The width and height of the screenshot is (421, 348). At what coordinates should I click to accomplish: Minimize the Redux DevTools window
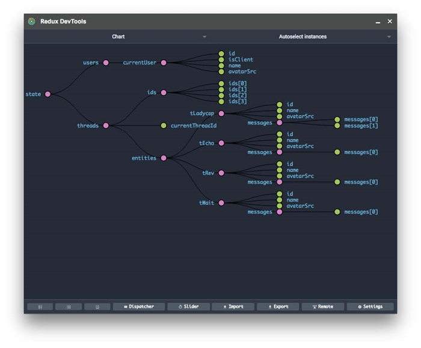pos(378,22)
